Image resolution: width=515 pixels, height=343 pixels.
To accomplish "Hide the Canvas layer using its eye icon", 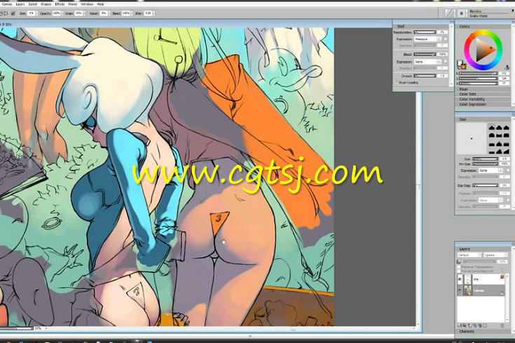I will (460, 290).
